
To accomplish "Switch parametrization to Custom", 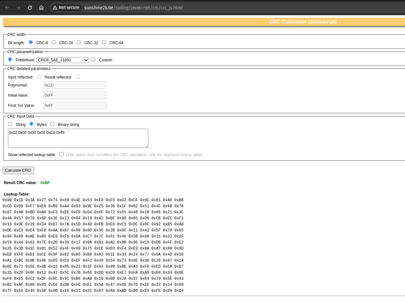I will pyautogui.click(x=93, y=59).
